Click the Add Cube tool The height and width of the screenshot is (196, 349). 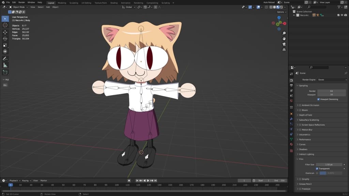(5, 72)
